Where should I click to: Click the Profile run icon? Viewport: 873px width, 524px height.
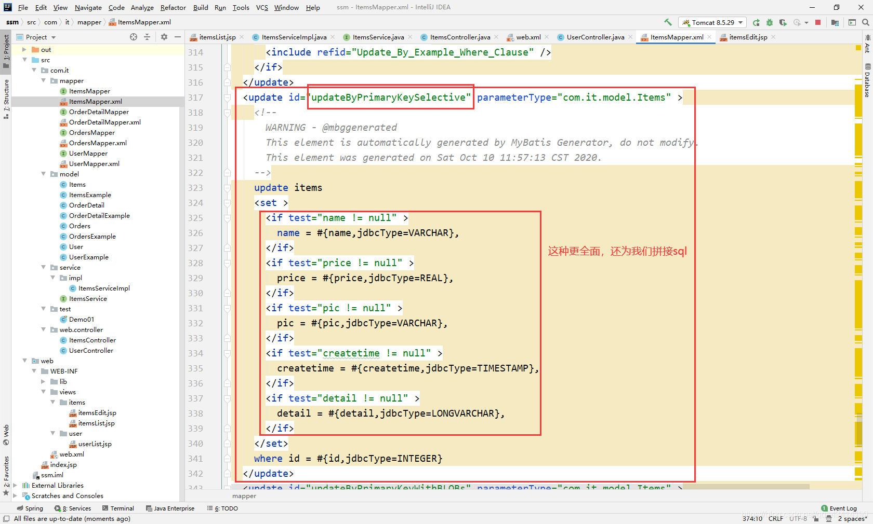click(x=797, y=22)
